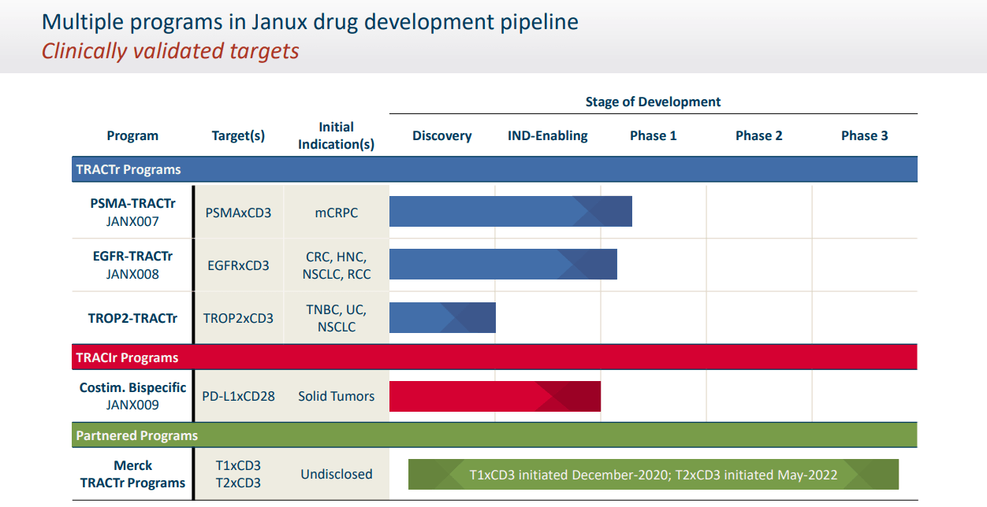
Task: Toggle the IND-Enabling column header
Action: click(547, 135)
